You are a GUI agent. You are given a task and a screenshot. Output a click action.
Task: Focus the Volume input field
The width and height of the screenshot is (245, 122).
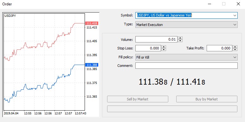click(x=156, y=39)
